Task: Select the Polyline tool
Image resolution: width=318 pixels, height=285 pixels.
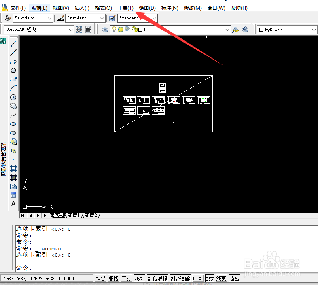Action: (13, 62)
